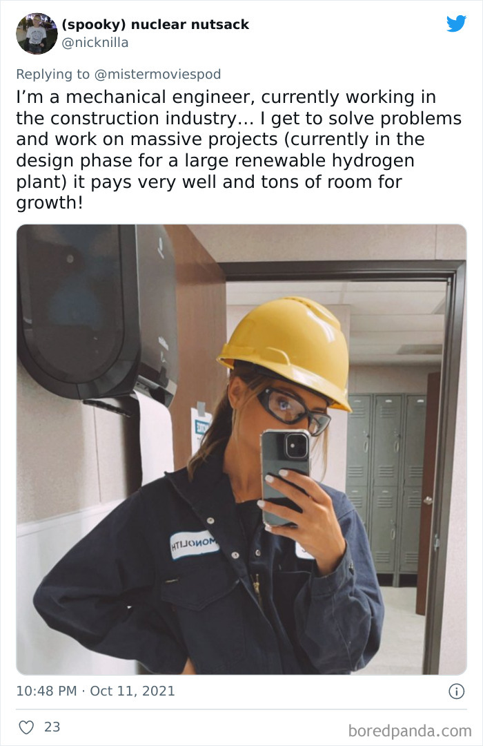The image size is (483, 746).
Task: Click the Monolith name patch on the jacket
Action: pos(195,544)
